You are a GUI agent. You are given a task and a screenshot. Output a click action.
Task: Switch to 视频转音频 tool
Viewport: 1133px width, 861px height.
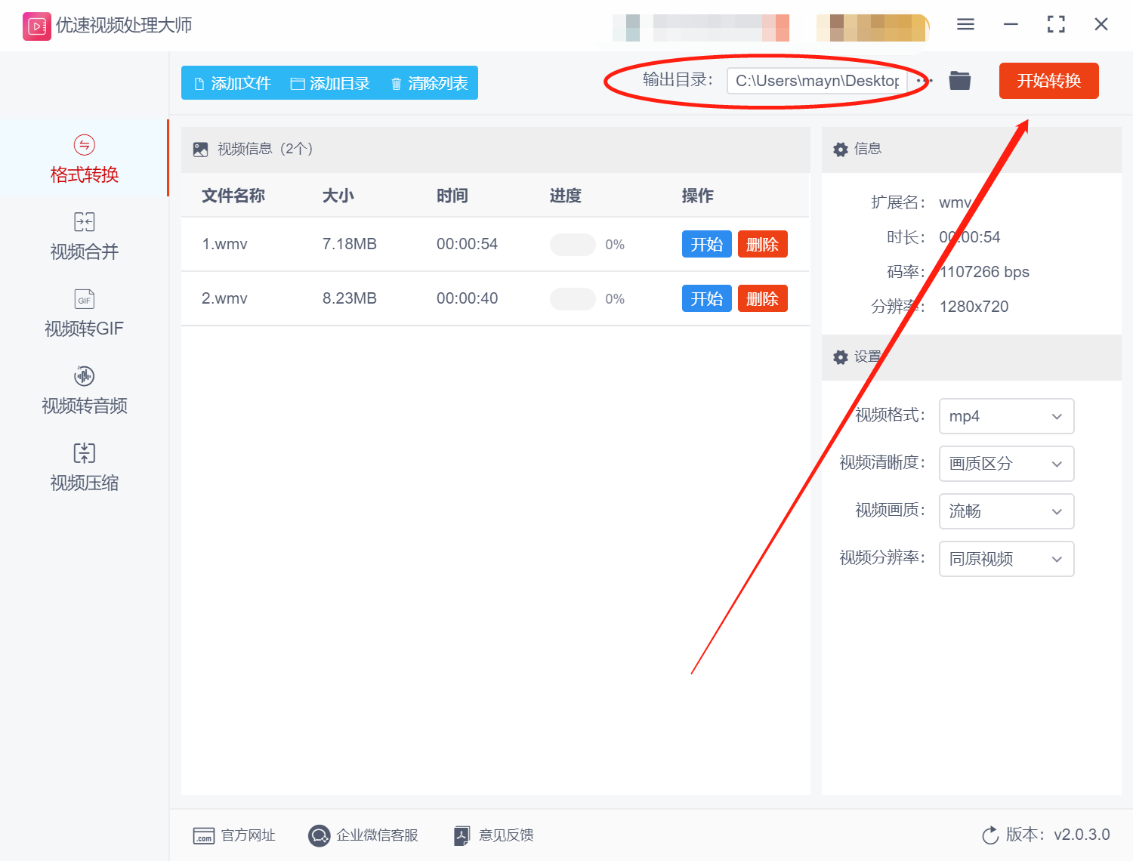point(84,390)
